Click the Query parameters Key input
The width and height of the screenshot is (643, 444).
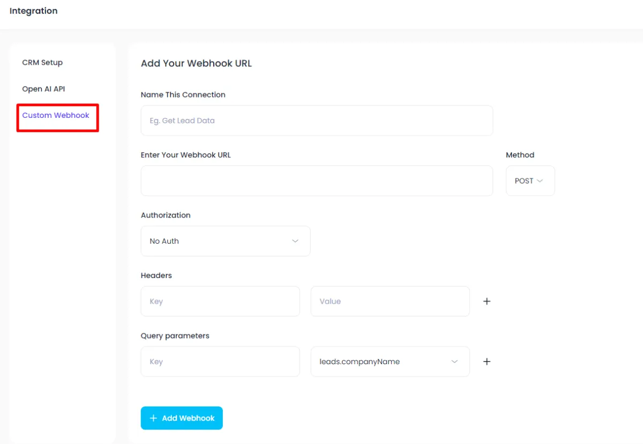tap(220, 362)
